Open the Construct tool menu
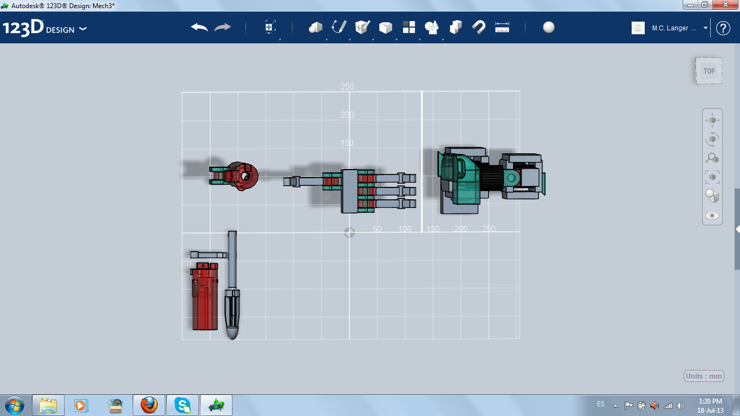The height and width of the screenshot is (416, 740). (362, 27)
